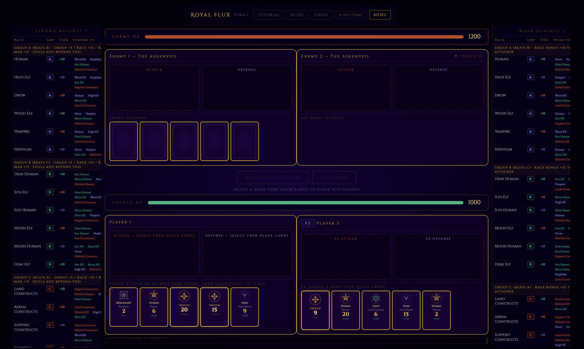Click Player 2's Dragon 9 card

(x=315, y=310)
